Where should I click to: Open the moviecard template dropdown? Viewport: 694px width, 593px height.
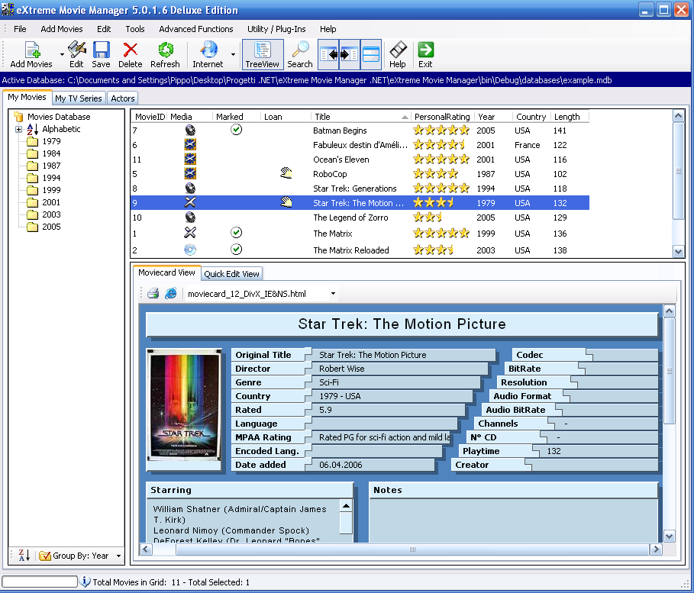click(x=334, y=293)
